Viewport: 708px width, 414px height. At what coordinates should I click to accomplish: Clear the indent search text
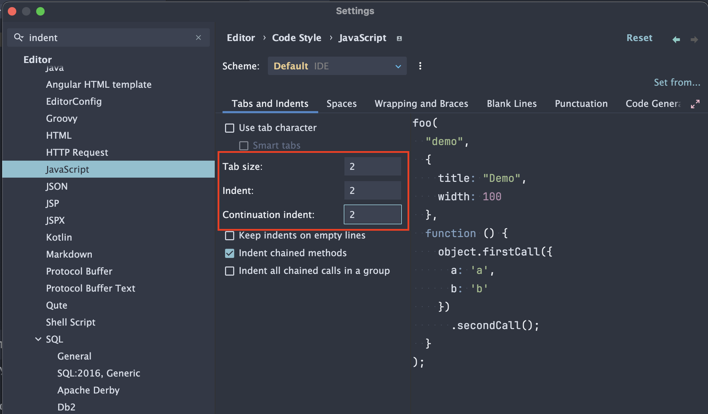coord(198,38)
